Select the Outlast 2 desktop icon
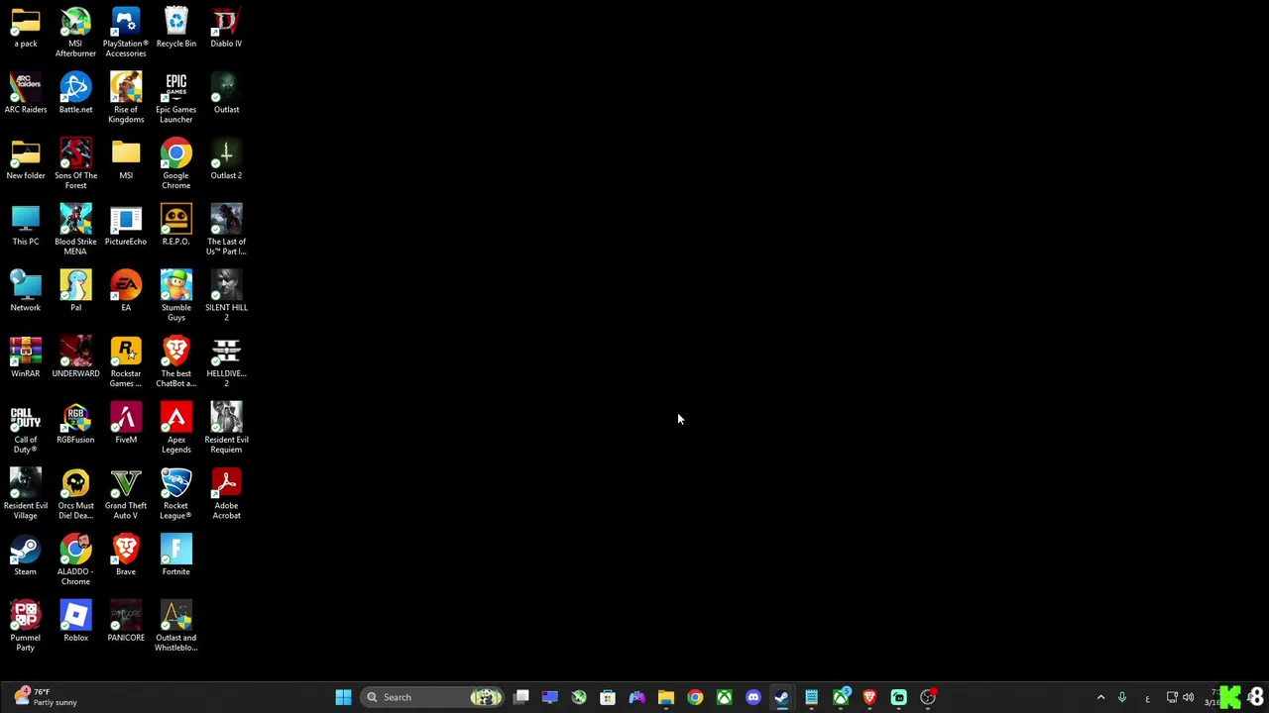 click(226, 160)
